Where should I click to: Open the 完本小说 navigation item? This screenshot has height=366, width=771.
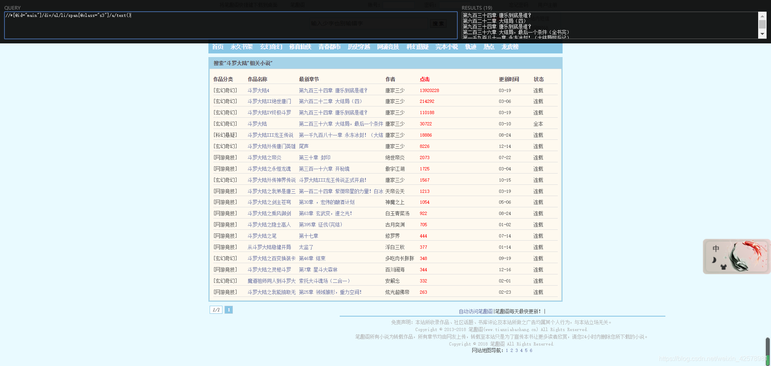447,47
